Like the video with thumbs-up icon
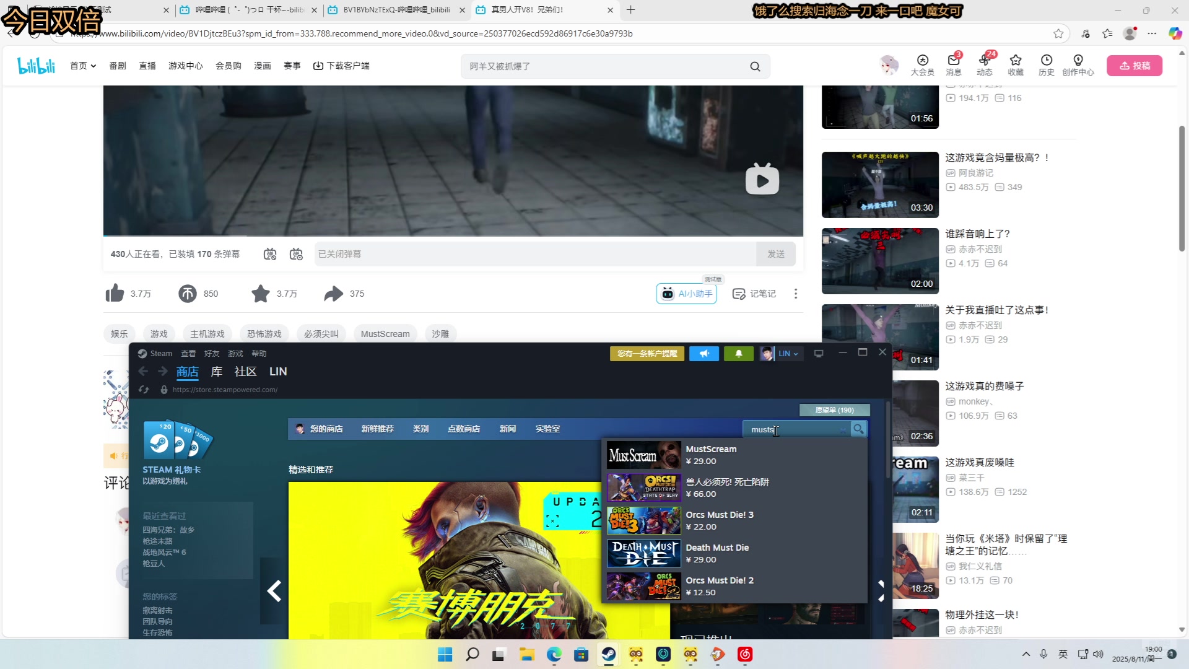1189x669 pixels. tap(115, 294)
